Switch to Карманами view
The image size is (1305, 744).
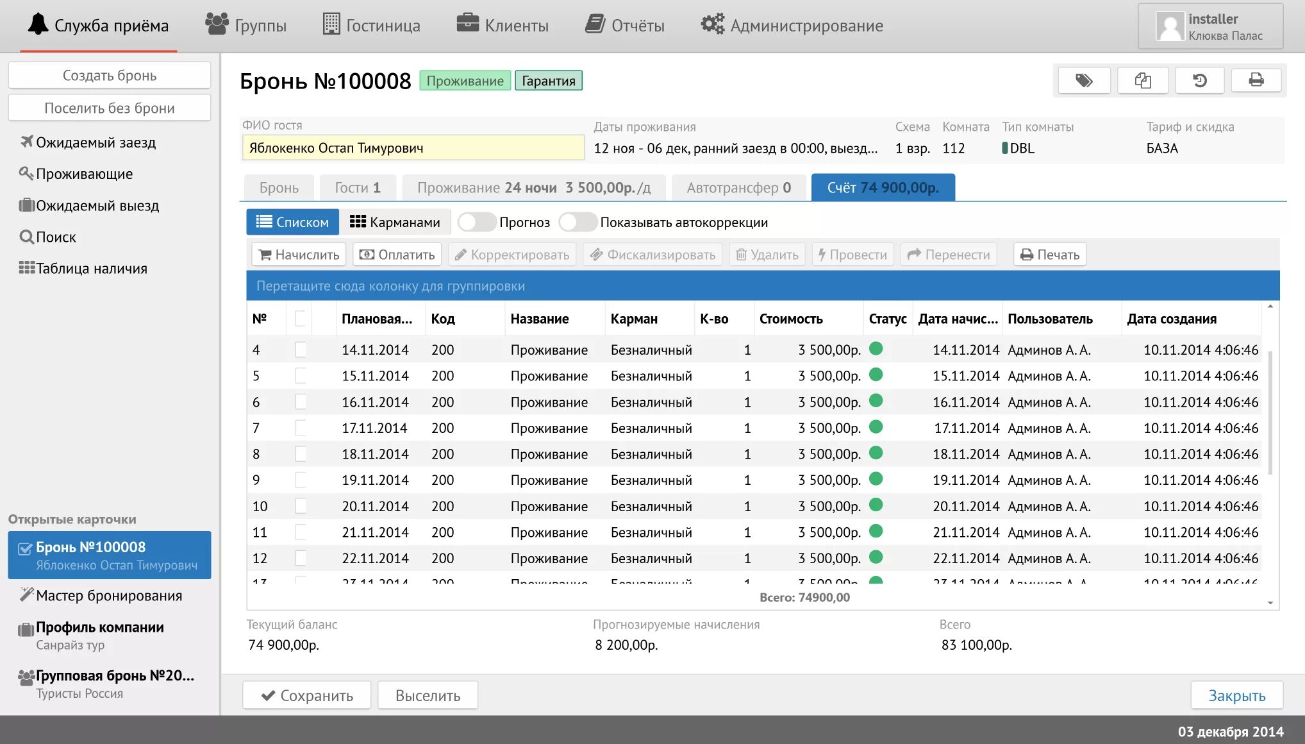[395, 223]
